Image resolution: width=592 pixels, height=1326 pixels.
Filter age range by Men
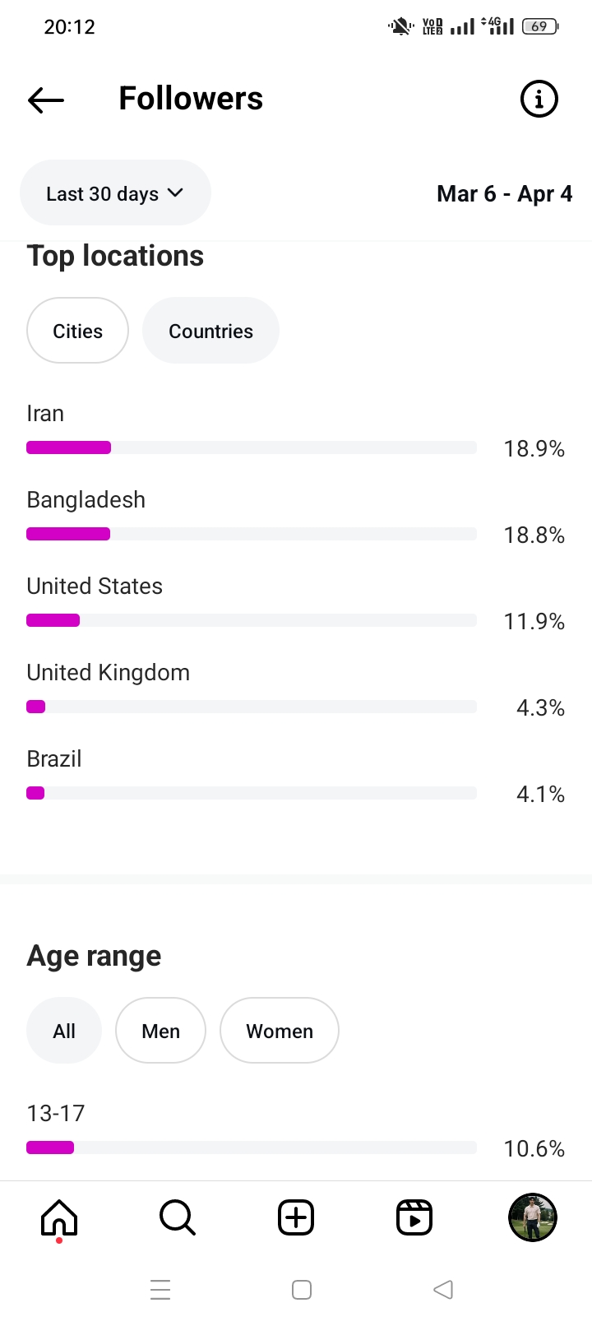pyautogui.click(x=160, y=1031)
